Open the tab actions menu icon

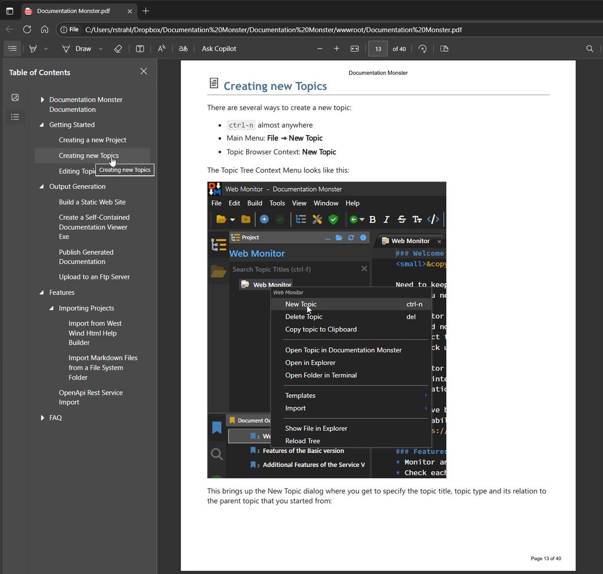click(10, 11)
